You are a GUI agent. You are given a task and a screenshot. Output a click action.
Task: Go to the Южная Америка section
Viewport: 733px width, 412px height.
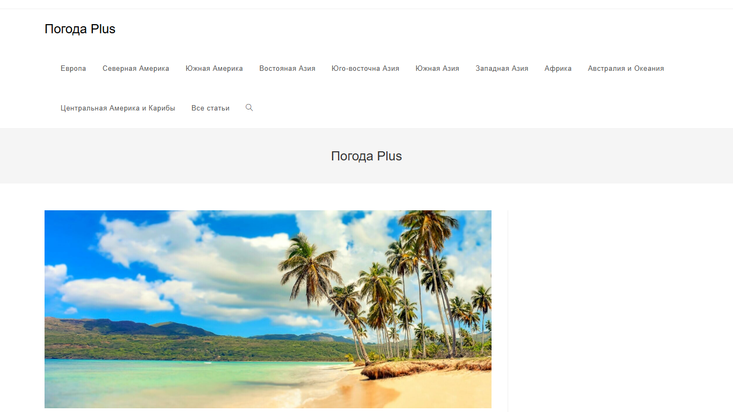[x=214, y=69]
